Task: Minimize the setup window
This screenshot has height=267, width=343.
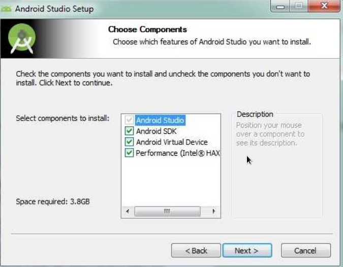Action: [x=280, y=6]
